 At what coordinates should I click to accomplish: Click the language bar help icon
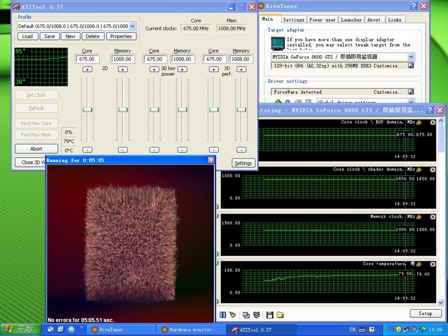(x=371, y=330)
